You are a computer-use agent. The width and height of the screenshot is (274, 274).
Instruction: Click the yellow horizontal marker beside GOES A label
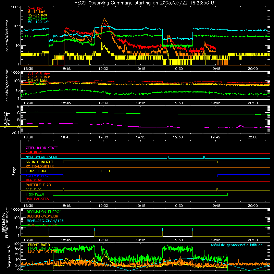click(x=19, y=127)
